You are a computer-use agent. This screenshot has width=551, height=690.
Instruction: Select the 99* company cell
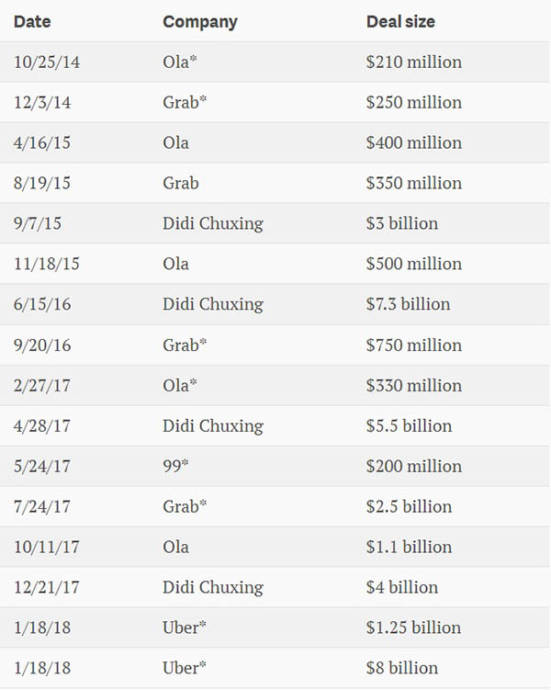click(x=176, y=467)
